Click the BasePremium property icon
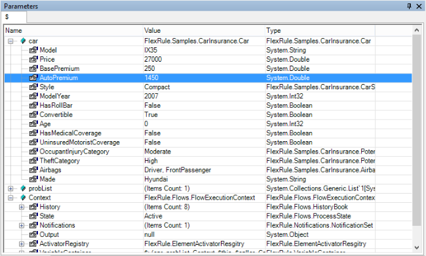Viewport: 426px width, 256px height. (33, 68)
